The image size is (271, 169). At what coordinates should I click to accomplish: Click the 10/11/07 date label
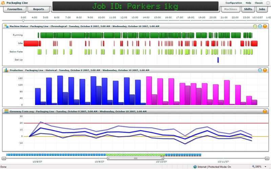coord(223,162)
